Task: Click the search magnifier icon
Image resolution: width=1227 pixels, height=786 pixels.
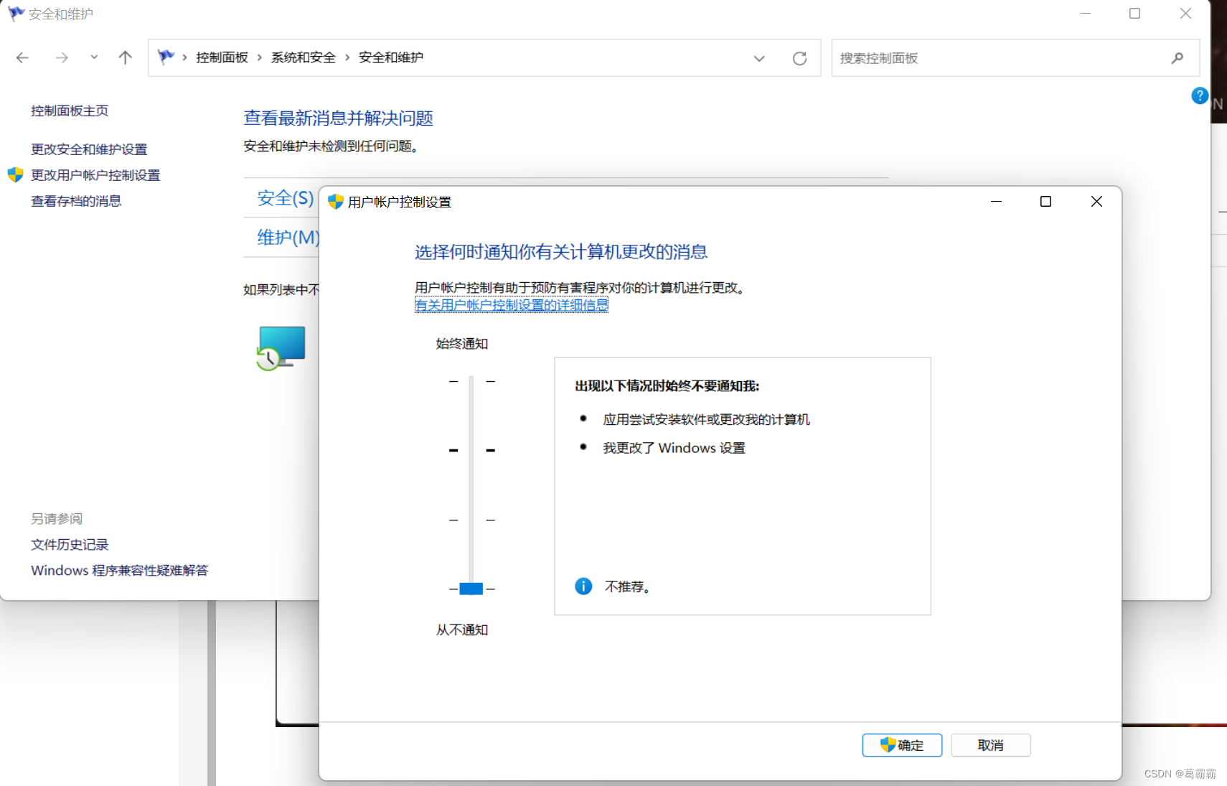Action: [x=1177, y=58]
